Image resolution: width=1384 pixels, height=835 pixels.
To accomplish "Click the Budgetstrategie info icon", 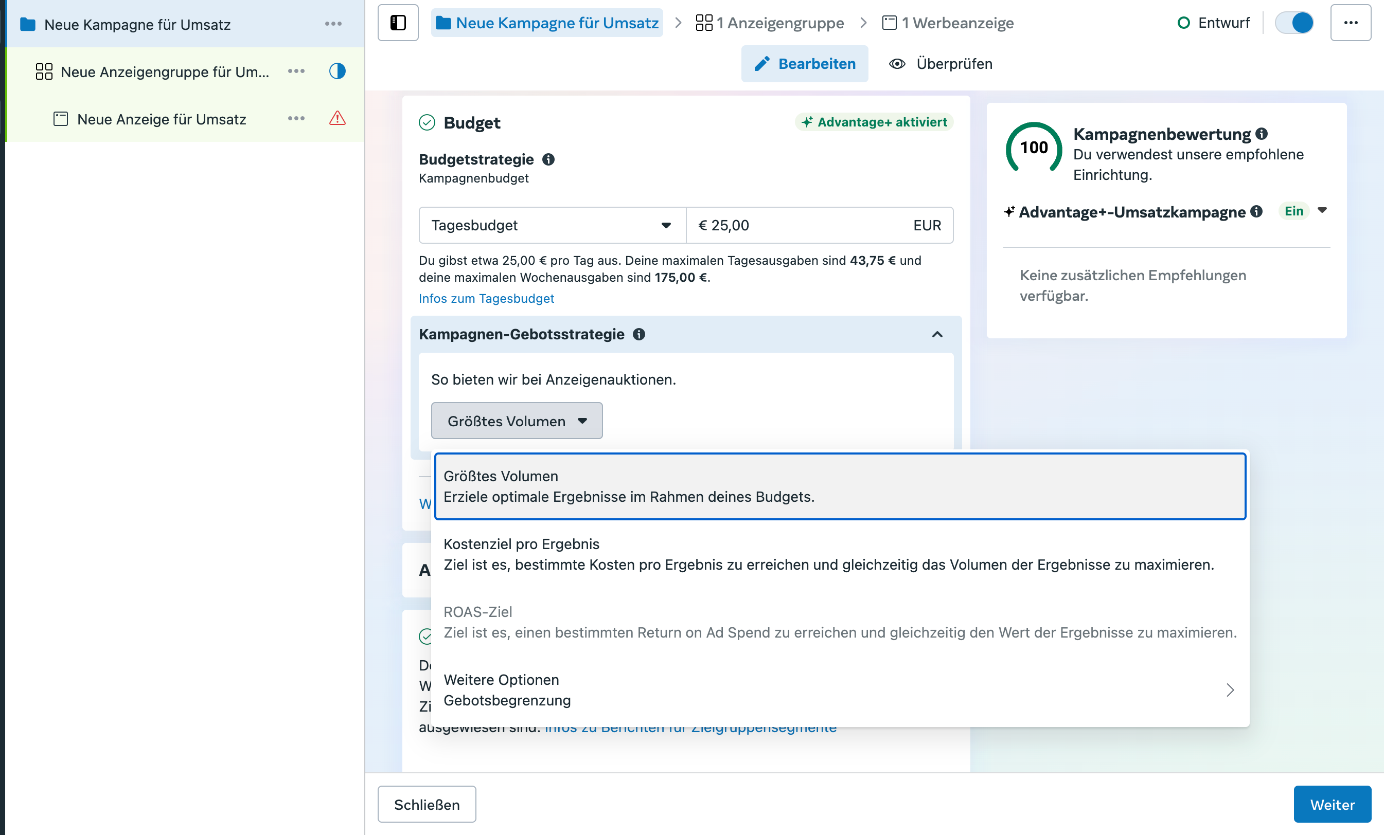I will coord(548,159).
